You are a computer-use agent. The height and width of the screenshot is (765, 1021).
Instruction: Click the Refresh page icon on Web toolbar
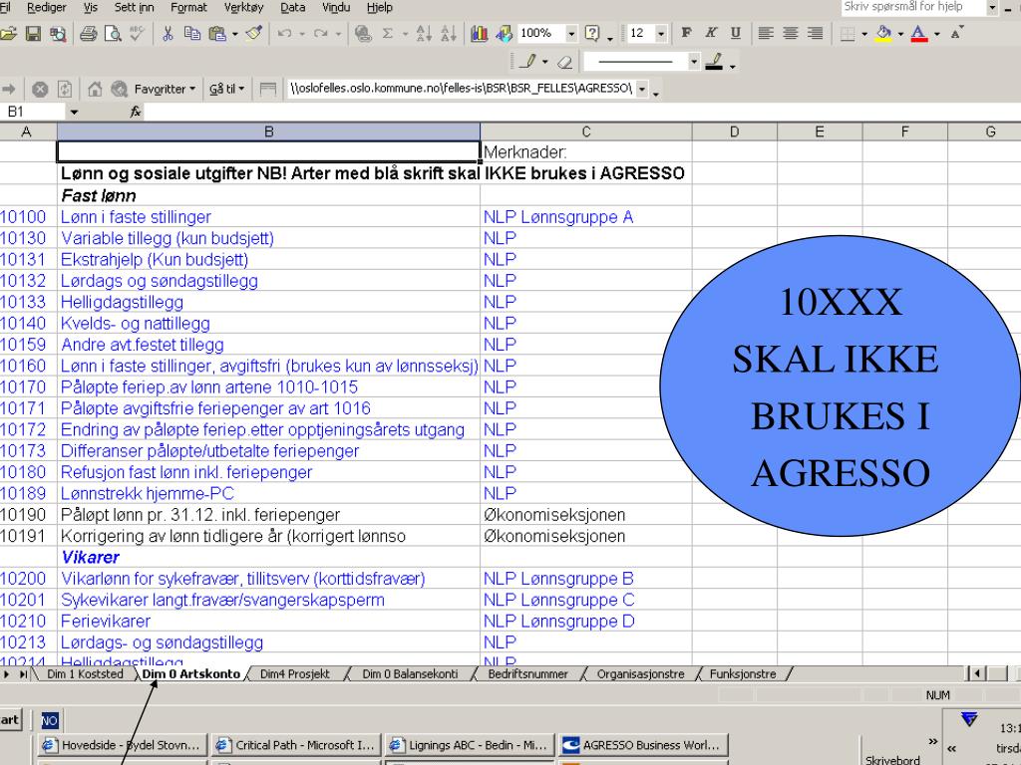pyautogui.click(x=65, y=89)
